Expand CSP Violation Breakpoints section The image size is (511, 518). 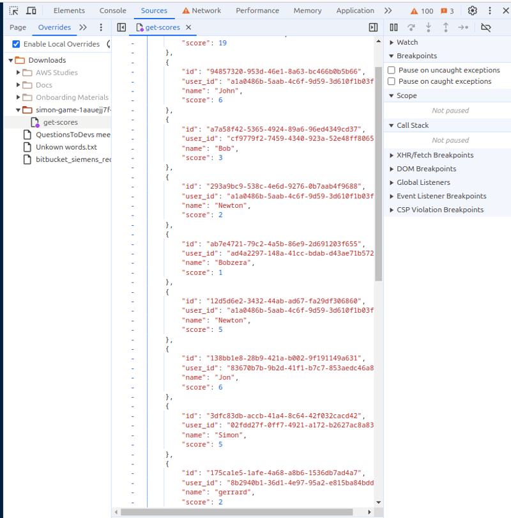[392, 210]
